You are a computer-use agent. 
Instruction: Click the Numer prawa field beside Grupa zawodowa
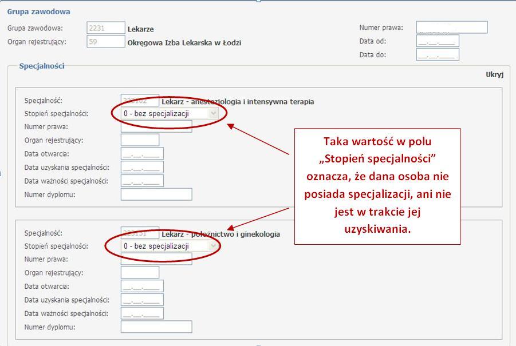click(451, 27)
